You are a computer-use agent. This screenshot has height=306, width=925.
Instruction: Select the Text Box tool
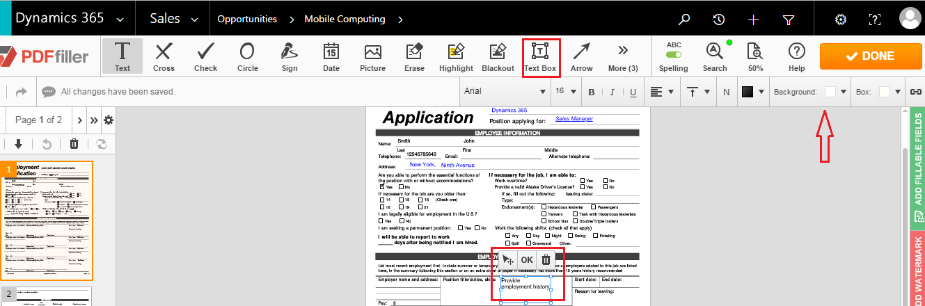[x=540, y=56]
